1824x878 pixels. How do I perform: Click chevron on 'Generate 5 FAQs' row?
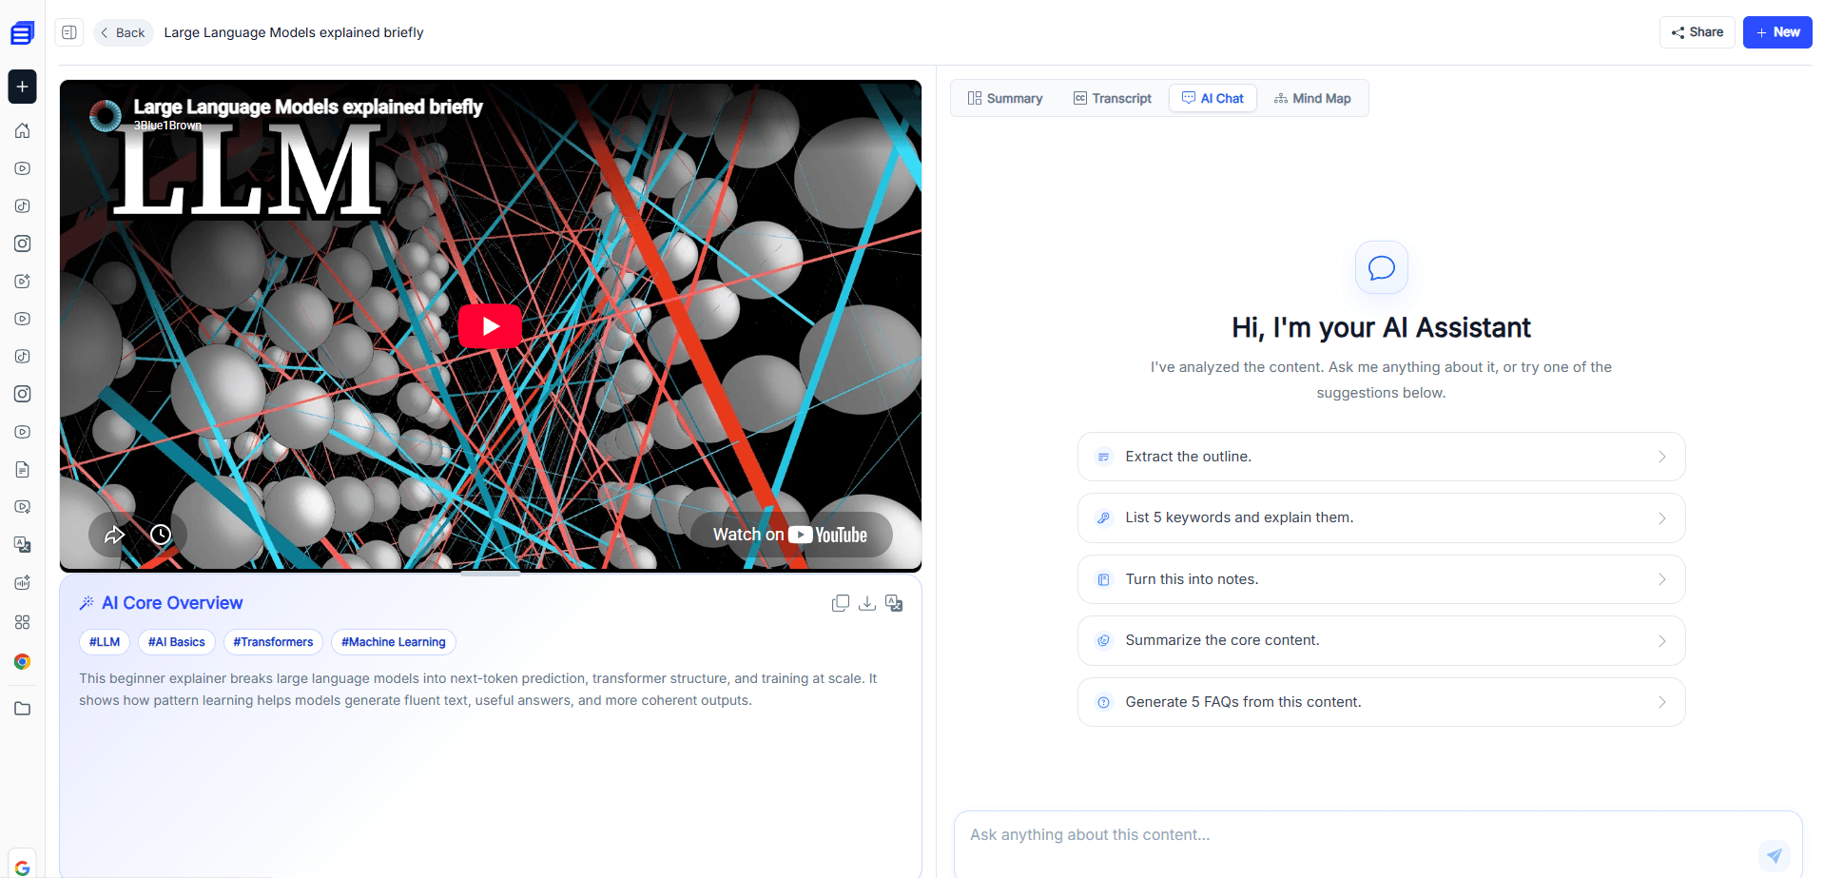pos(1661,702)
